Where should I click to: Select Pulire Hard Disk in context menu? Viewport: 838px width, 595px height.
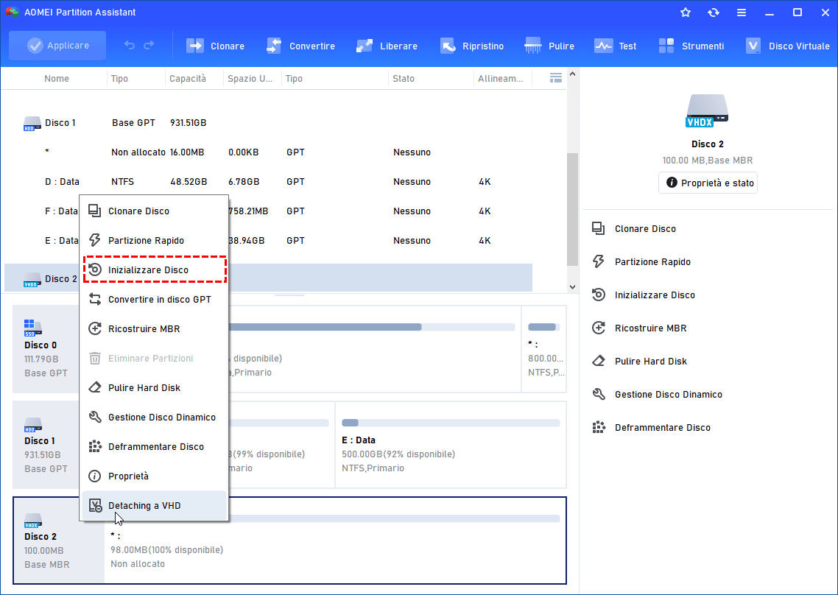coord(154,387)
